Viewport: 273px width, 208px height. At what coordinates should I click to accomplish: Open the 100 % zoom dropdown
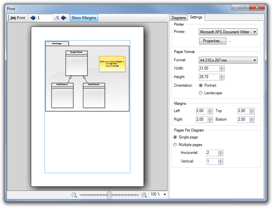coord(165,194)
